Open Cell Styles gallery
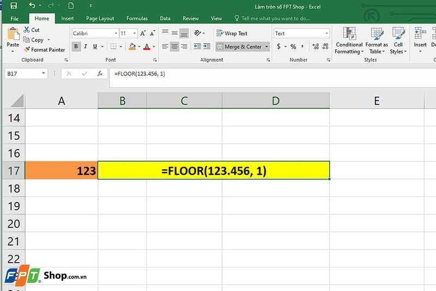This screenshot has width=436, height=291. 398,40
